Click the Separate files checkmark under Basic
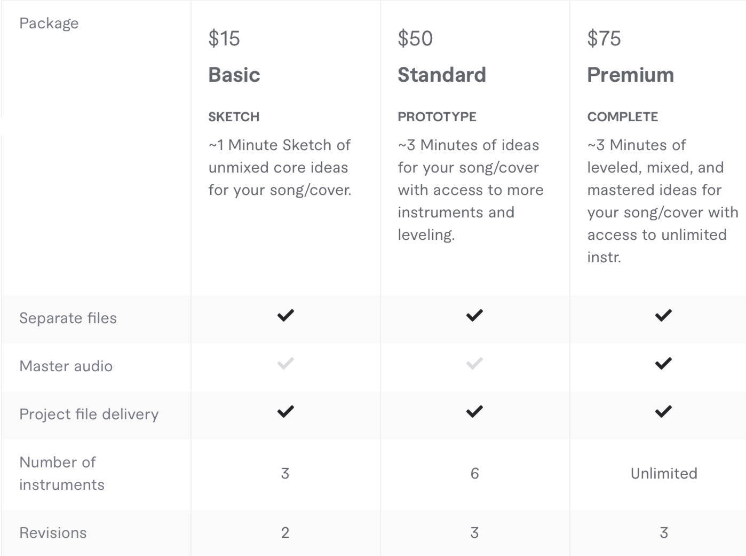746x556 pixels. point(285,315)
